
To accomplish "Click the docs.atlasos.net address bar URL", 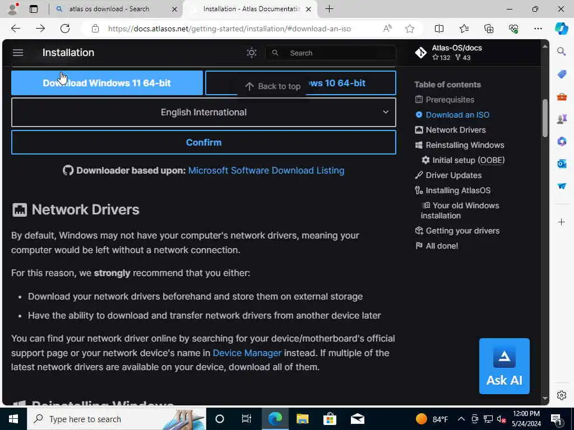I will pos(229,29).
